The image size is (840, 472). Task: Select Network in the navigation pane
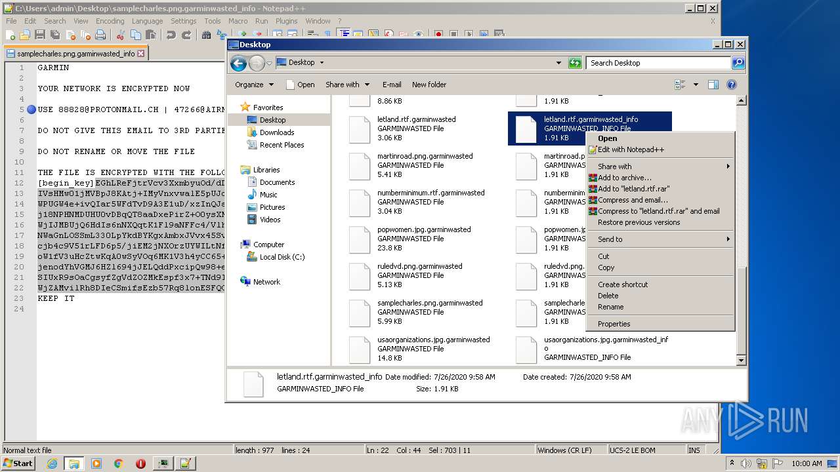260,282
